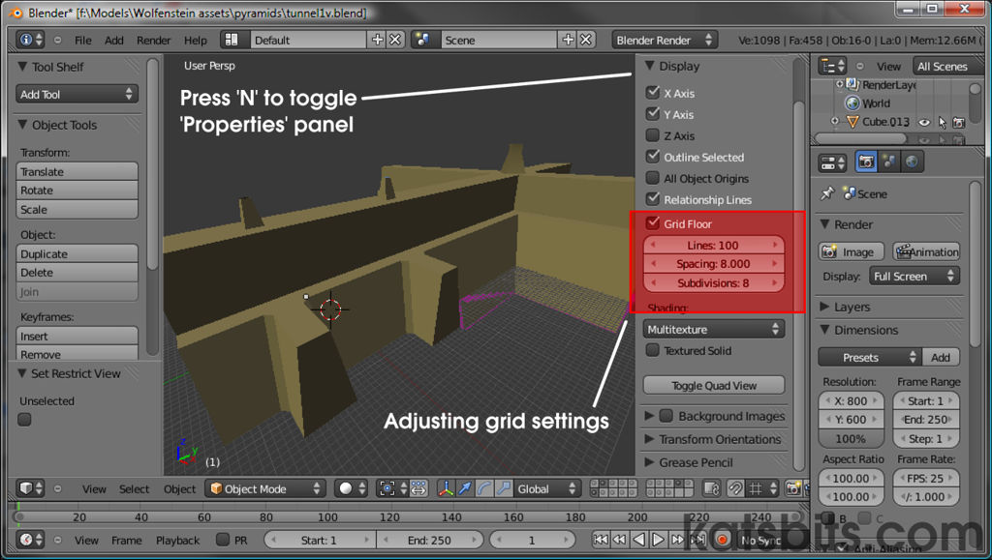Click the auto-keyframe record button

pos(722,540)
